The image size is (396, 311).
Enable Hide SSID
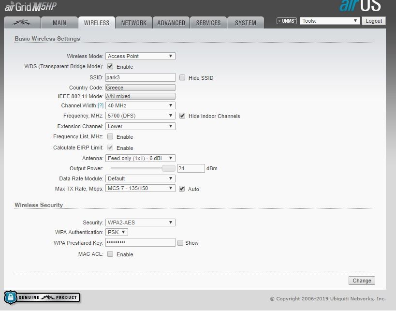[182, 77]
